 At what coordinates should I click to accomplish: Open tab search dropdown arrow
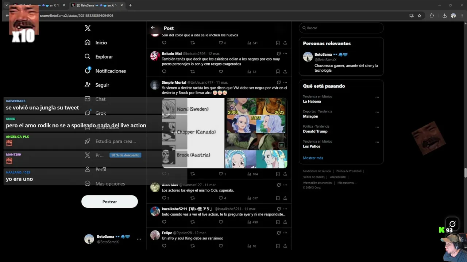tap(7, 5)
